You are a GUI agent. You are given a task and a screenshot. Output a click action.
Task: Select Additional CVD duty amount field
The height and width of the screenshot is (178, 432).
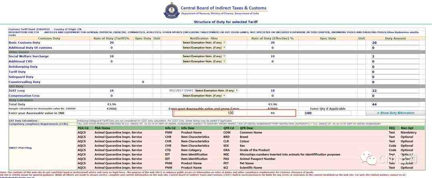395,61
